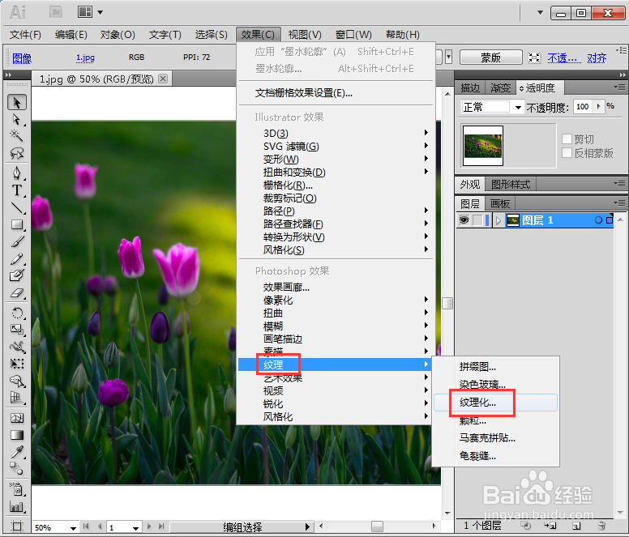Select the Blob Brush tool
This screenshot has height=537, width=629.
[x=17, y=275]
